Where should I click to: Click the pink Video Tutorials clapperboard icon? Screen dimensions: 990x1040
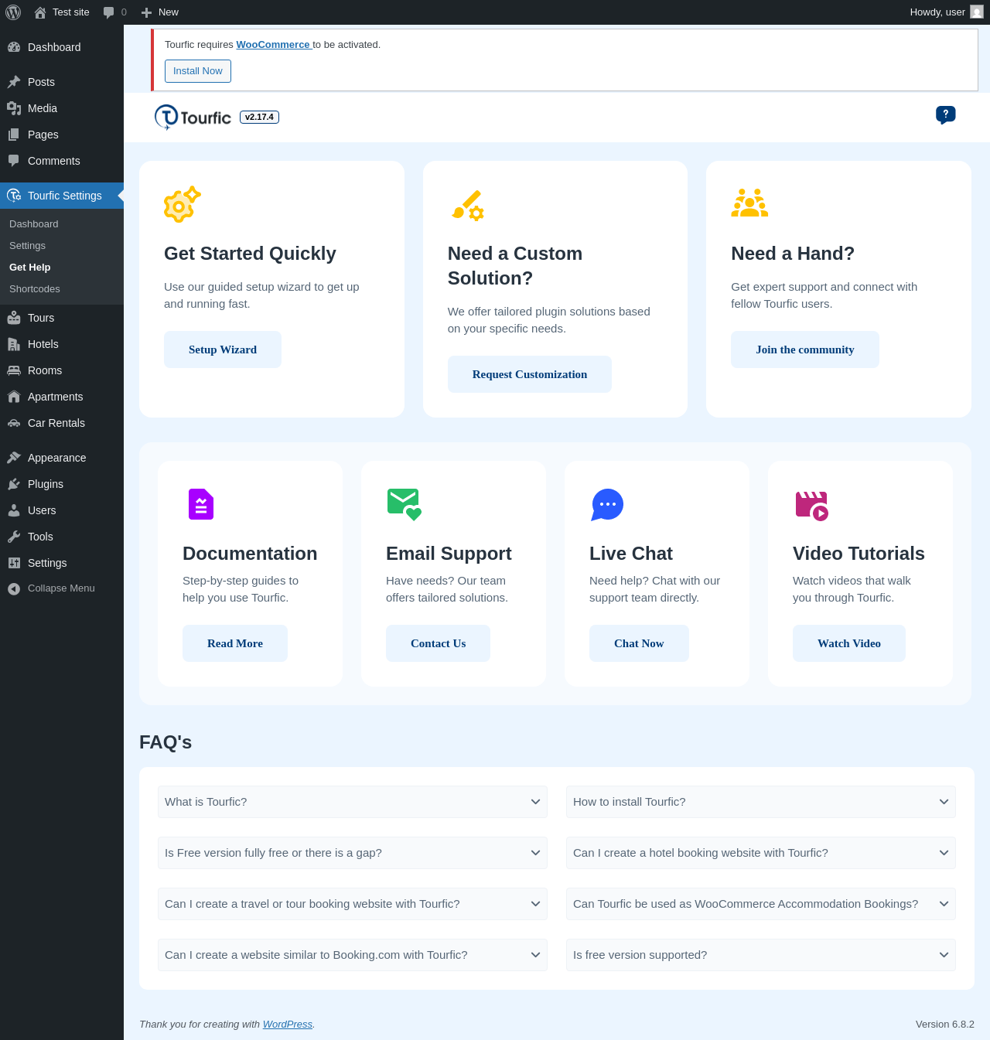(x=812, y=506)
